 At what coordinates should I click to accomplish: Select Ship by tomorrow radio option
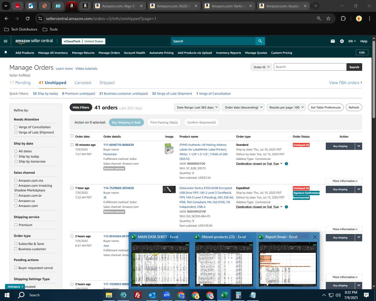click(16, 161)
